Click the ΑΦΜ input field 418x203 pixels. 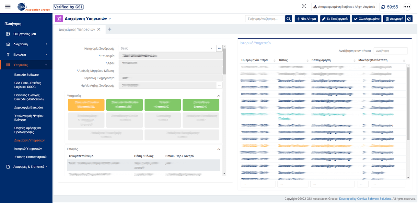(170, 63)
